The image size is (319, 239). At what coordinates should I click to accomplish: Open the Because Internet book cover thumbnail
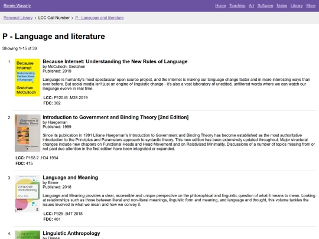coord(27,77)
